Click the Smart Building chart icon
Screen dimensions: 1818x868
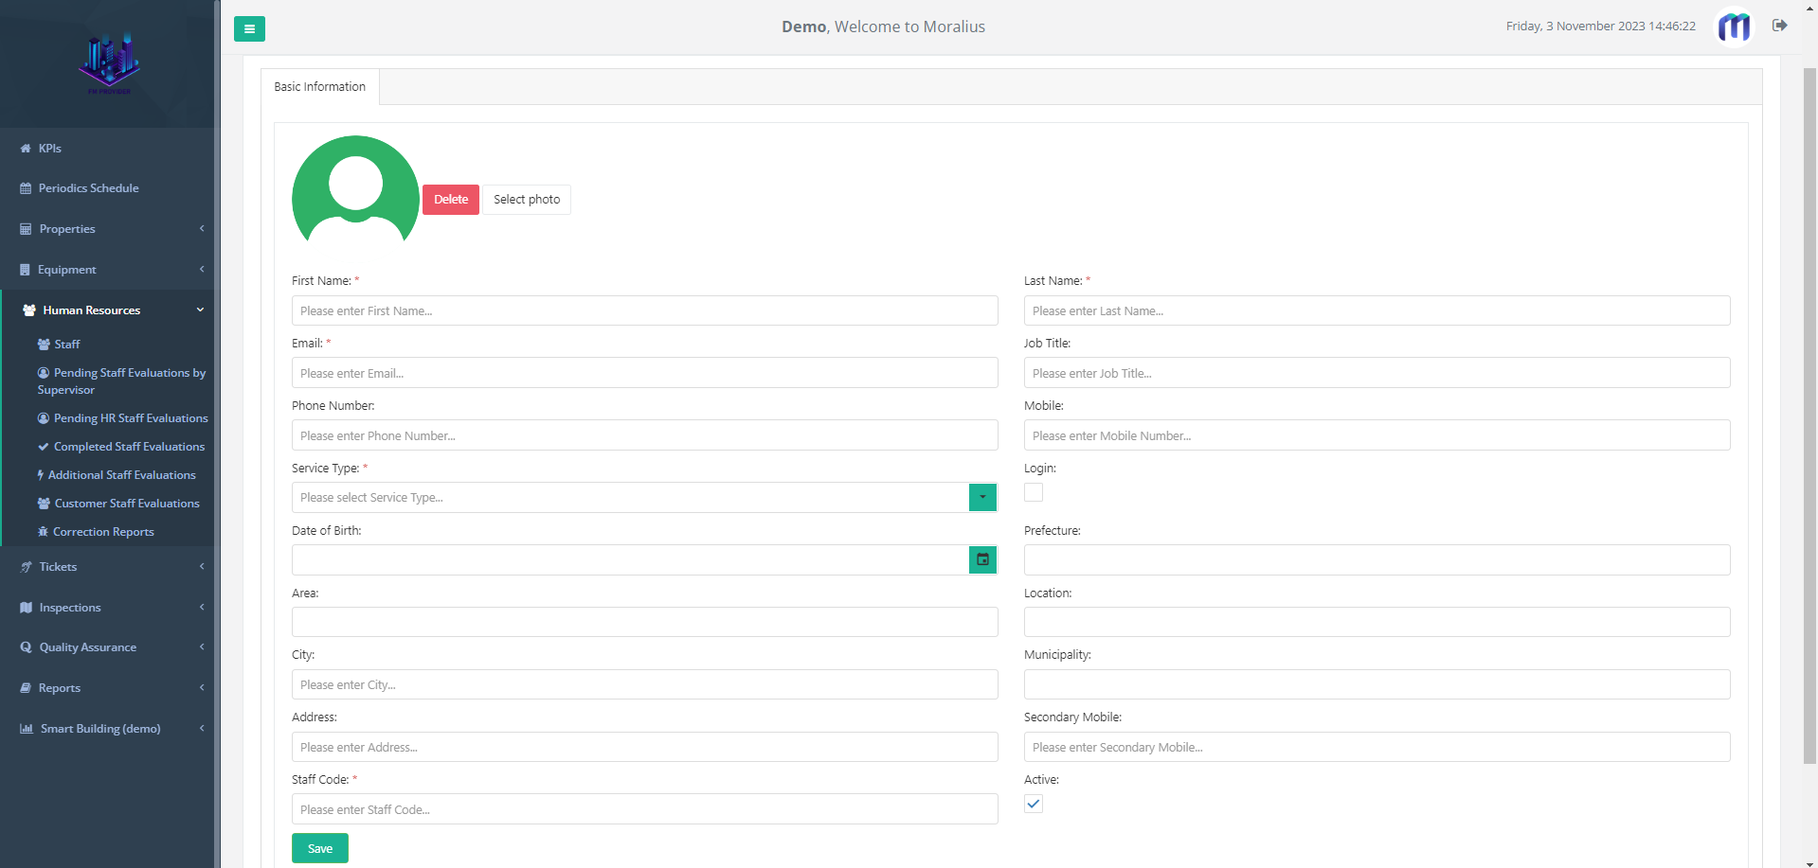pos(27,729)
